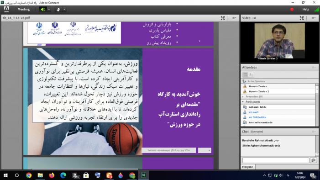Screen dimensions: 320x180
Task: Open speaker options dropdown arrow
Action: pyautogui.click(x=49, y=10)
